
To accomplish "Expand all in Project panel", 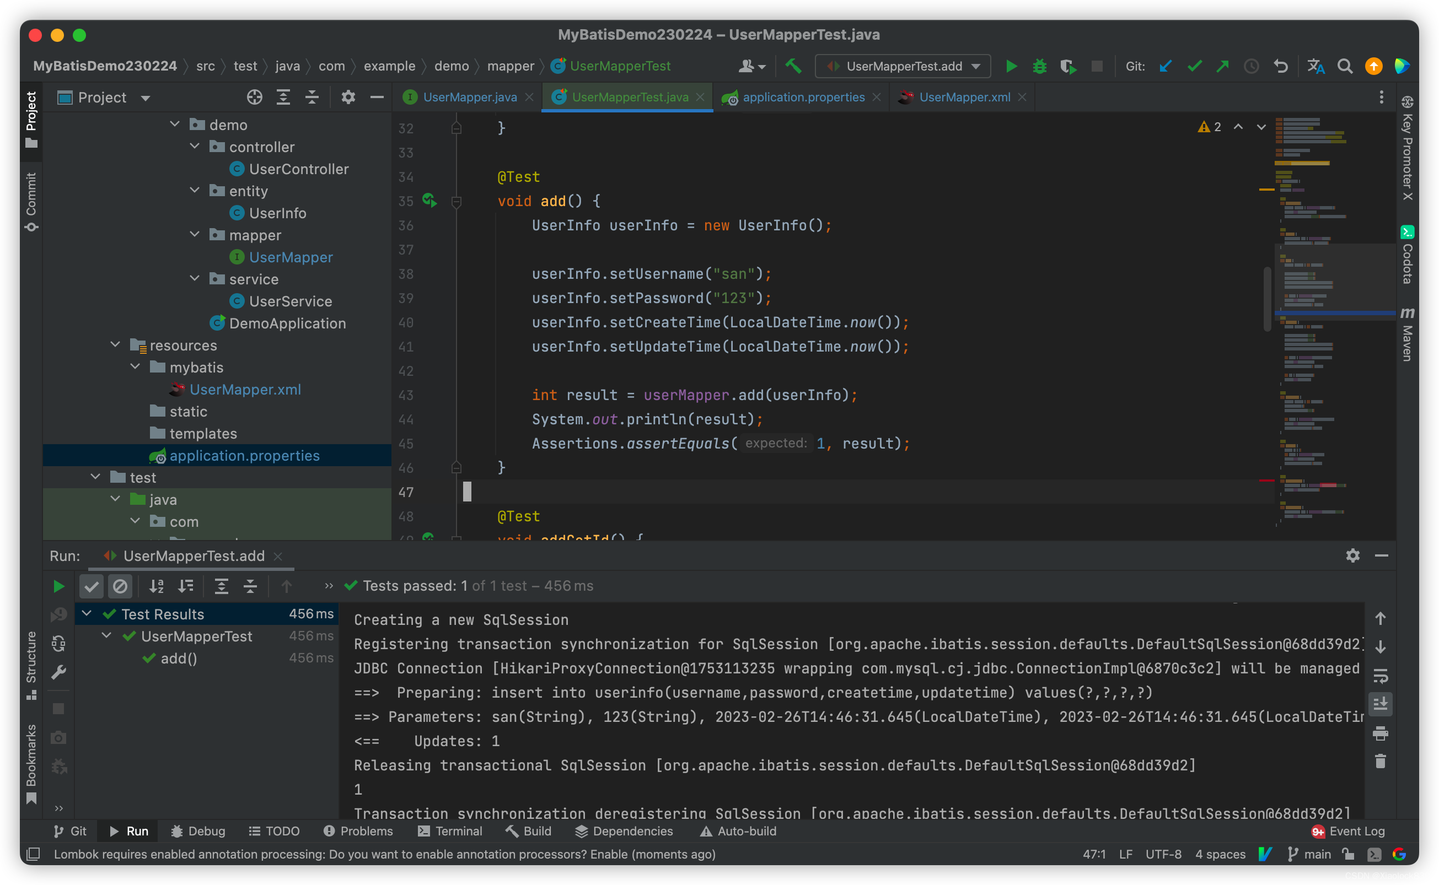I will tap(283, 97).
